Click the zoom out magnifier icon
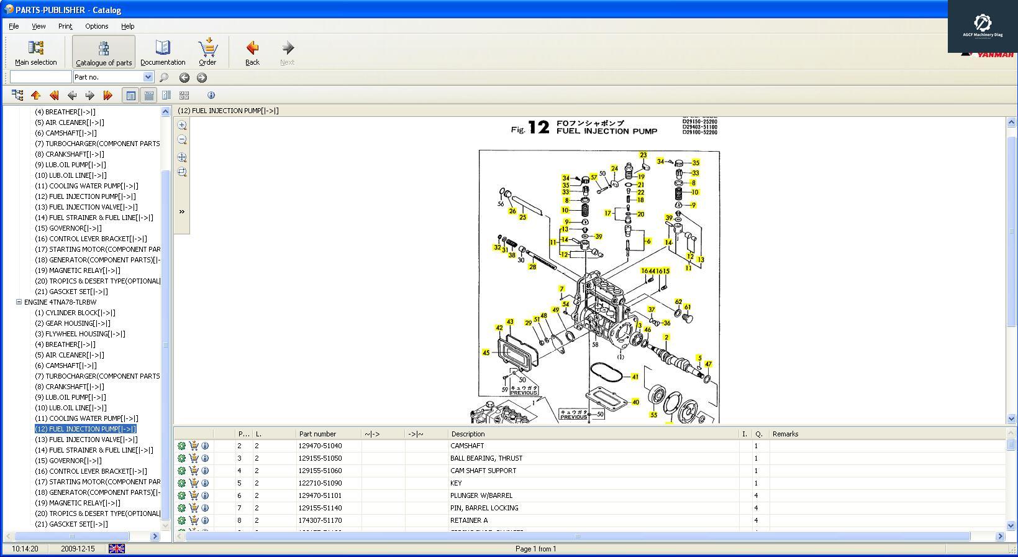The image size is (1018, 557). click(x=182, y=140)
